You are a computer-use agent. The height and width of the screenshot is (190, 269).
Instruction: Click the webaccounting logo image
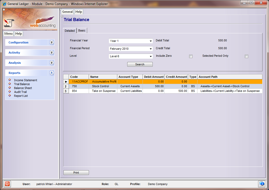click(x=30, y=20)
